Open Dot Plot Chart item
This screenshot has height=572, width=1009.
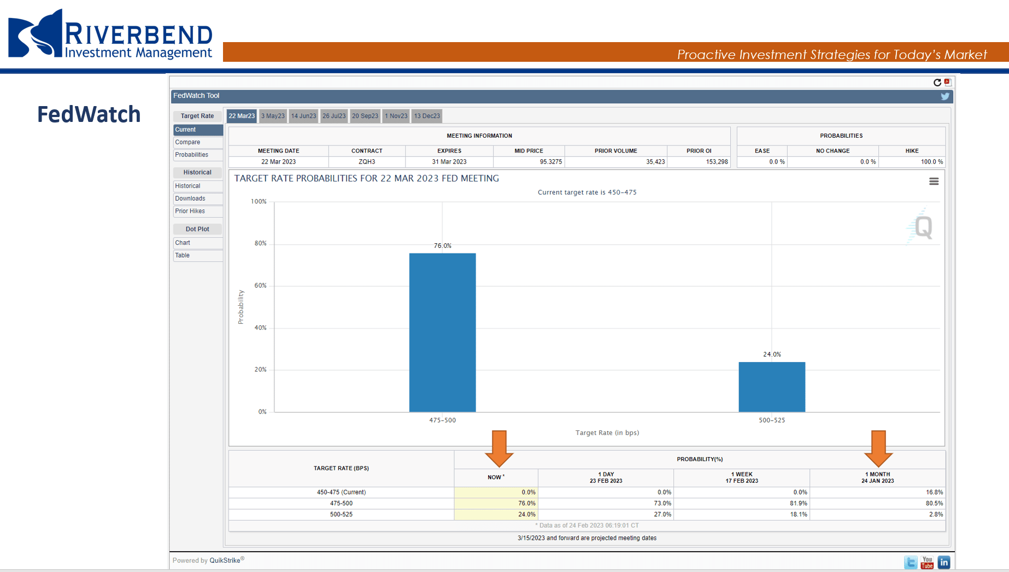point(198,243)
